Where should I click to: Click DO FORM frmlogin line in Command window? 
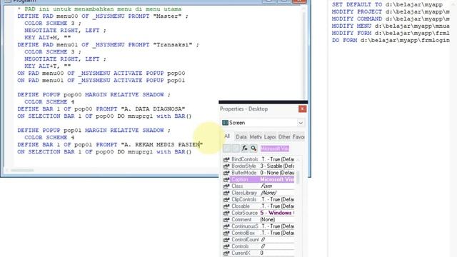click(391, 41)
